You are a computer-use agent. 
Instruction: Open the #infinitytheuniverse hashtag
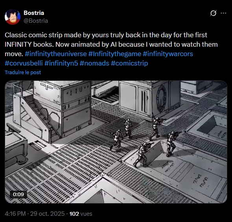click(55, 54)
